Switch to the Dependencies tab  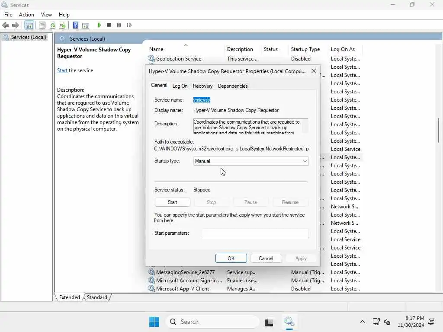[233, 86]
